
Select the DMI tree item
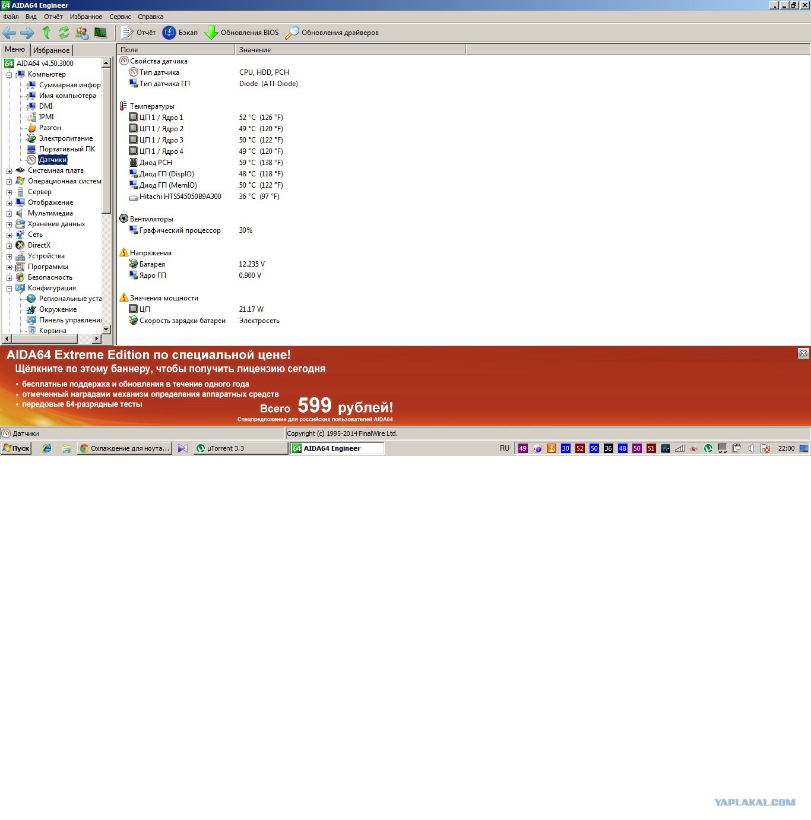coord(46,106)
